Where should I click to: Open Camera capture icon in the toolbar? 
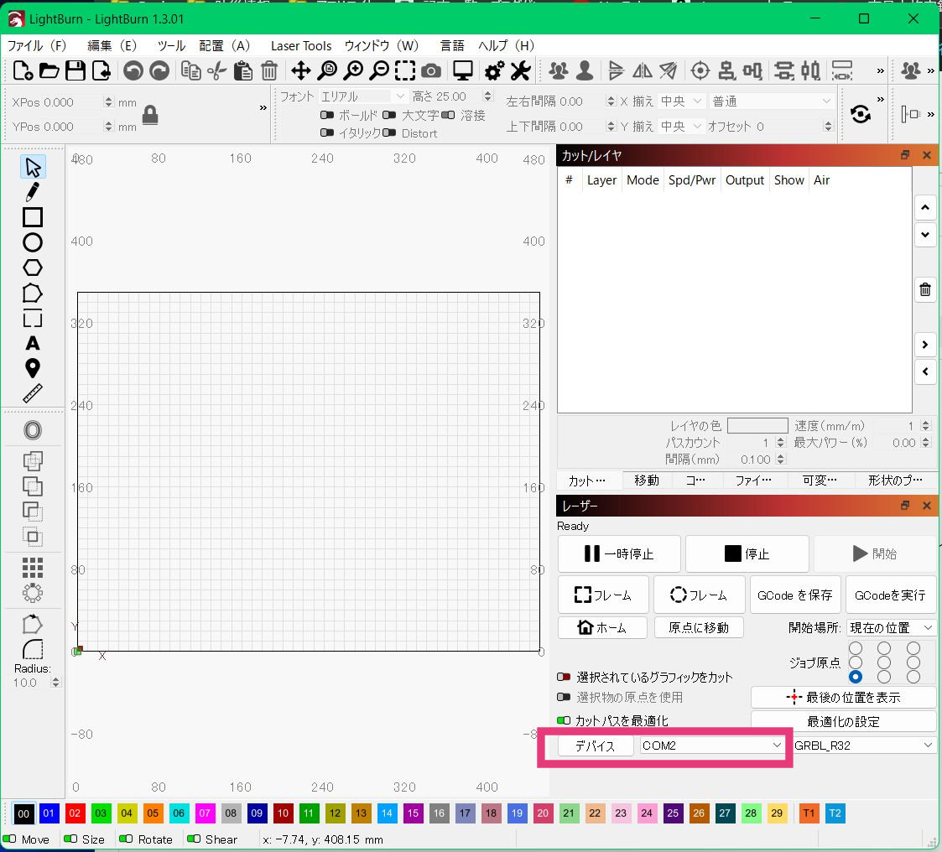coord(431,70)
